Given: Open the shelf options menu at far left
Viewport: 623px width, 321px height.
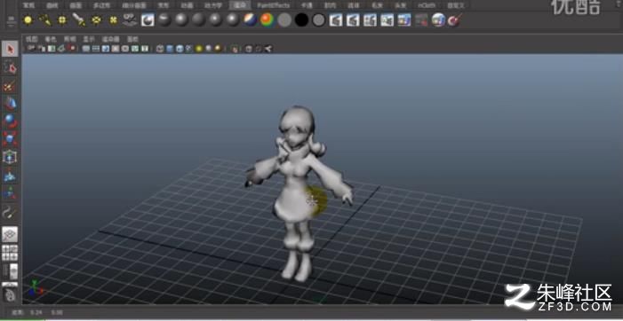Looking at the screenshot, I should point(12,20).
